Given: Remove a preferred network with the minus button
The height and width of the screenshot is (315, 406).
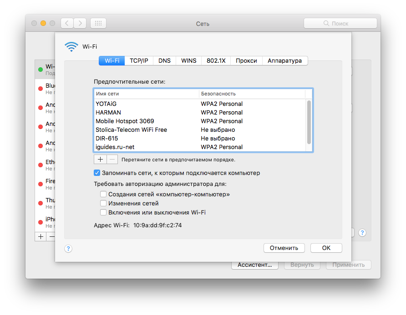Looking at the screenshot, I should [112, 160].
